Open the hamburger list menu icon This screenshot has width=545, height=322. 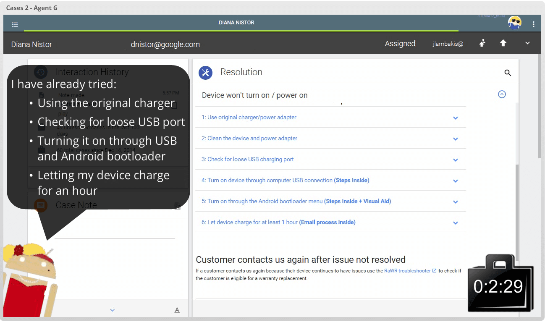coord(15,24)
